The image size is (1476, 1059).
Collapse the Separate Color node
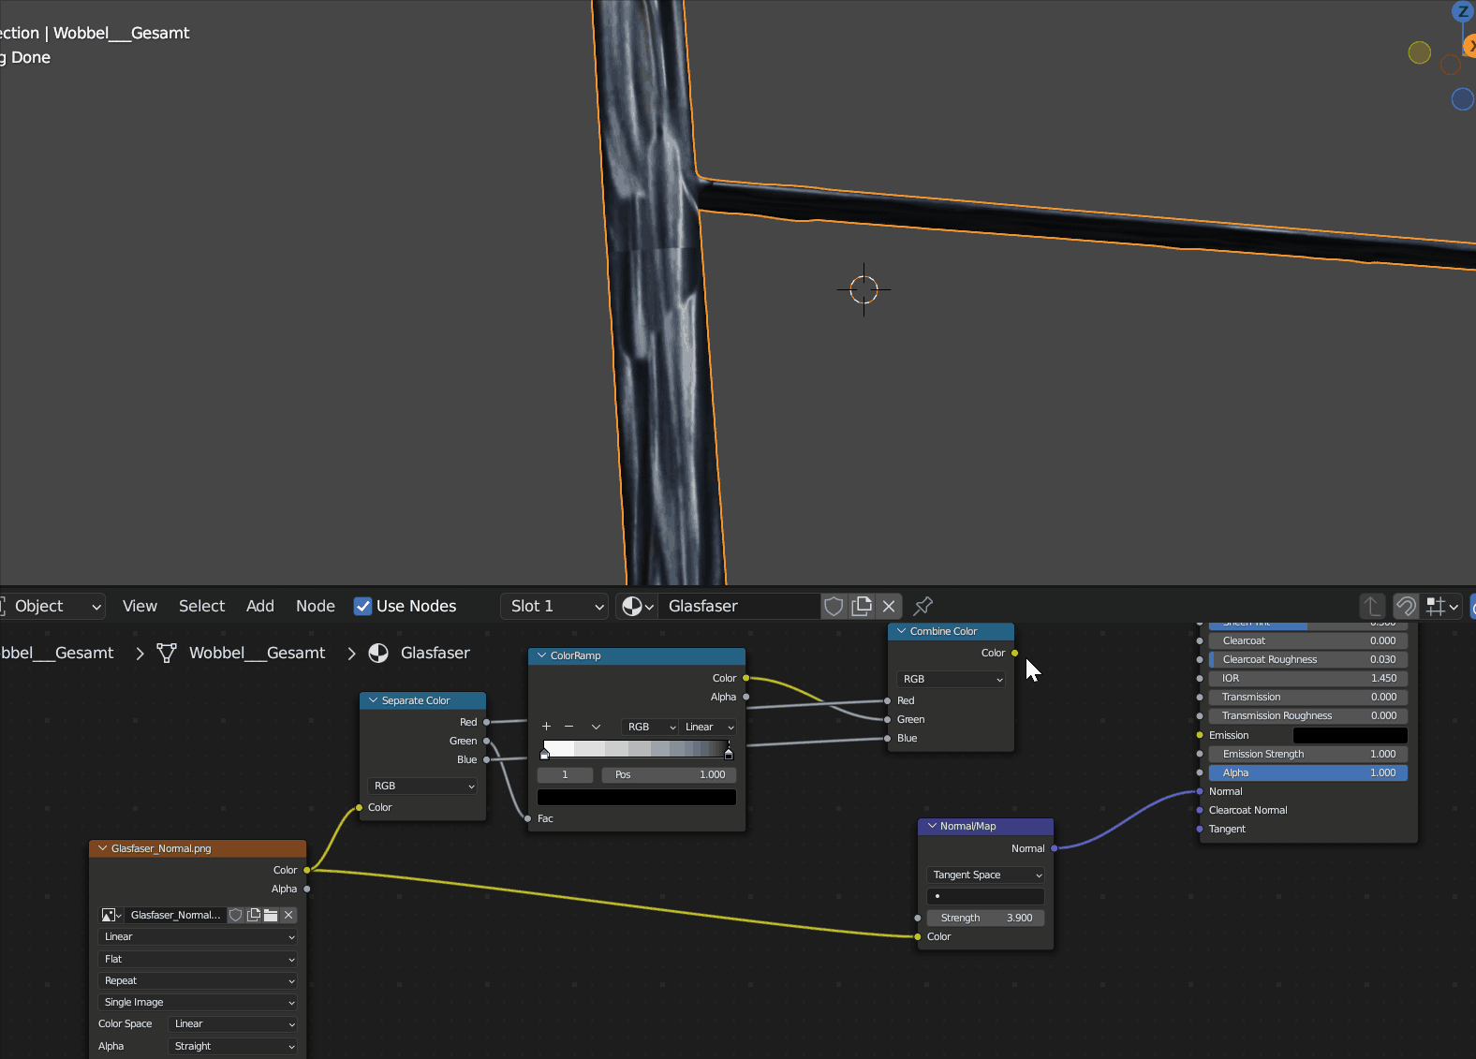pos(374,700)
